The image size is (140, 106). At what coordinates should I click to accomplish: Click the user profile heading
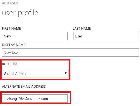click(20, 13)
